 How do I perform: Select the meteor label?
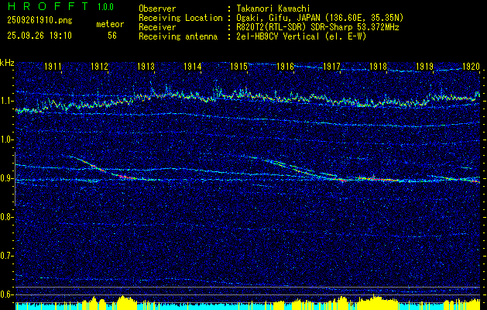pos(109,25)
